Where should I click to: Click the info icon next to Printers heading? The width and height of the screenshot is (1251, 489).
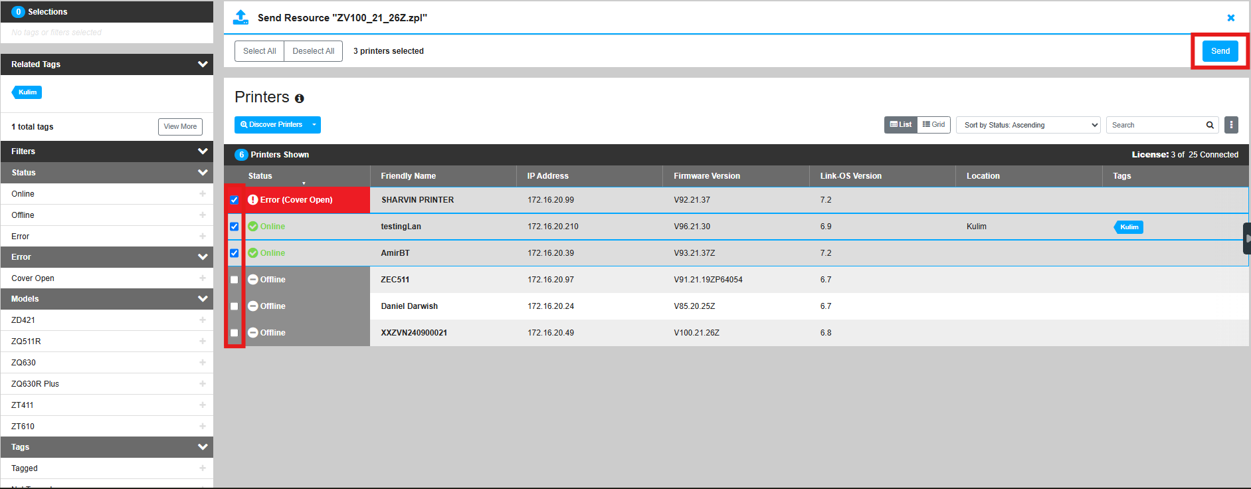[300, 98]
